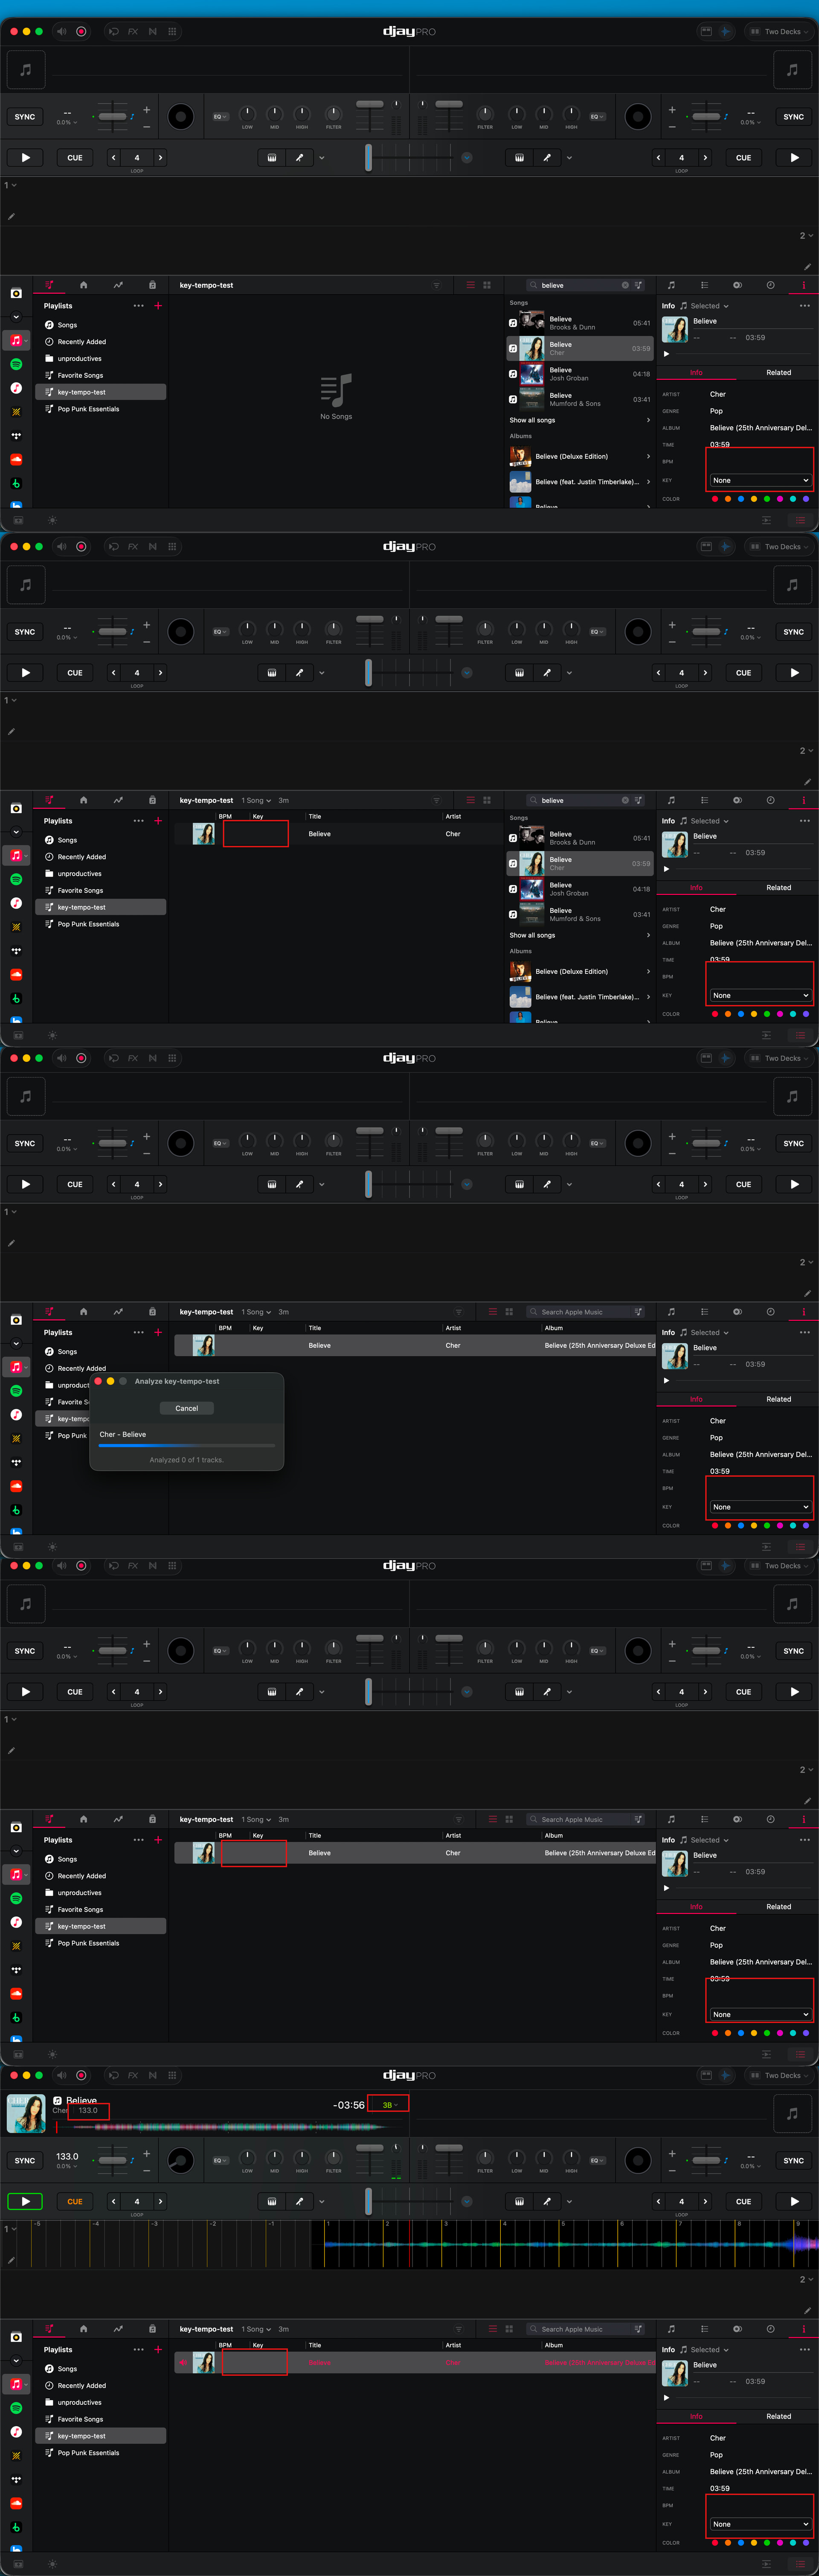The height and width of the screenshot is (2576, 819).
Task: Switch to grid view icon in topmost window library
Action: (x=487, y=285)
